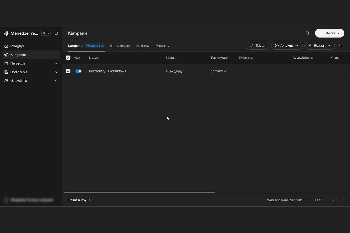Click the green Aktywny status in the row
Image resolution: width=350 pixels, height=233 pixels.
coord(174,71)
